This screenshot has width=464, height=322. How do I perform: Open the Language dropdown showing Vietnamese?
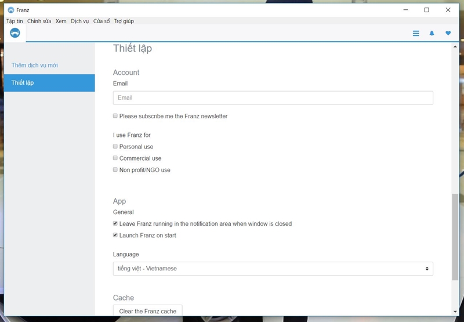pyautogui.click(x=273, y=269)
